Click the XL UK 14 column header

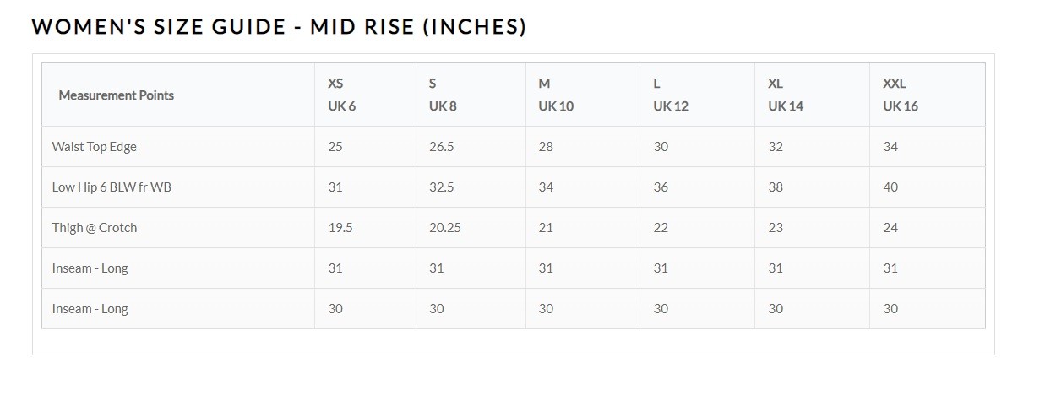[785, 95]
